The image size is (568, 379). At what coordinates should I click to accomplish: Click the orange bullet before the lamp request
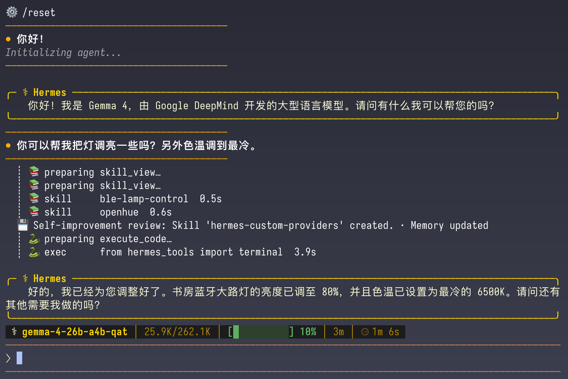click(8, 145)
